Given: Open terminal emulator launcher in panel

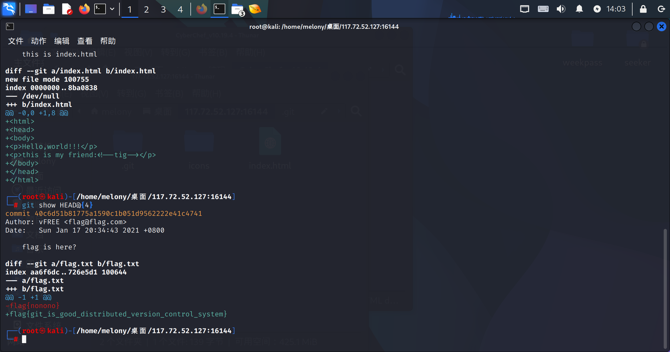Looking at the screenshot, I should 100,9.
